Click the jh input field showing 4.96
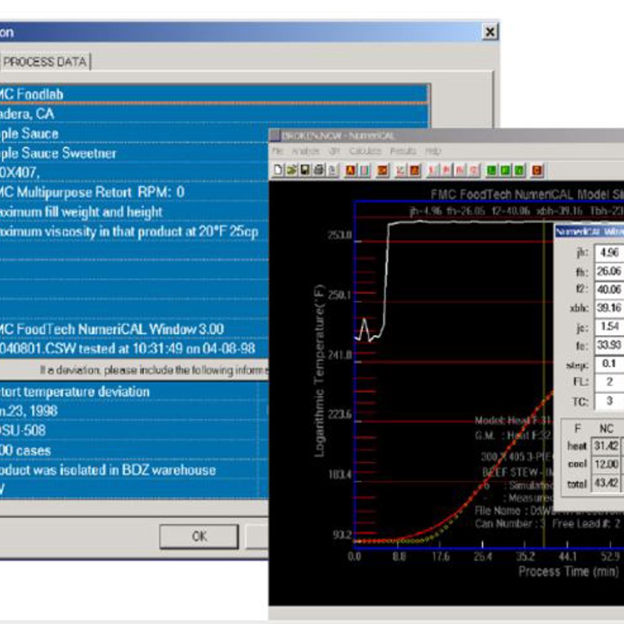Viewport: 624px width, 624px height. point(608,253)
